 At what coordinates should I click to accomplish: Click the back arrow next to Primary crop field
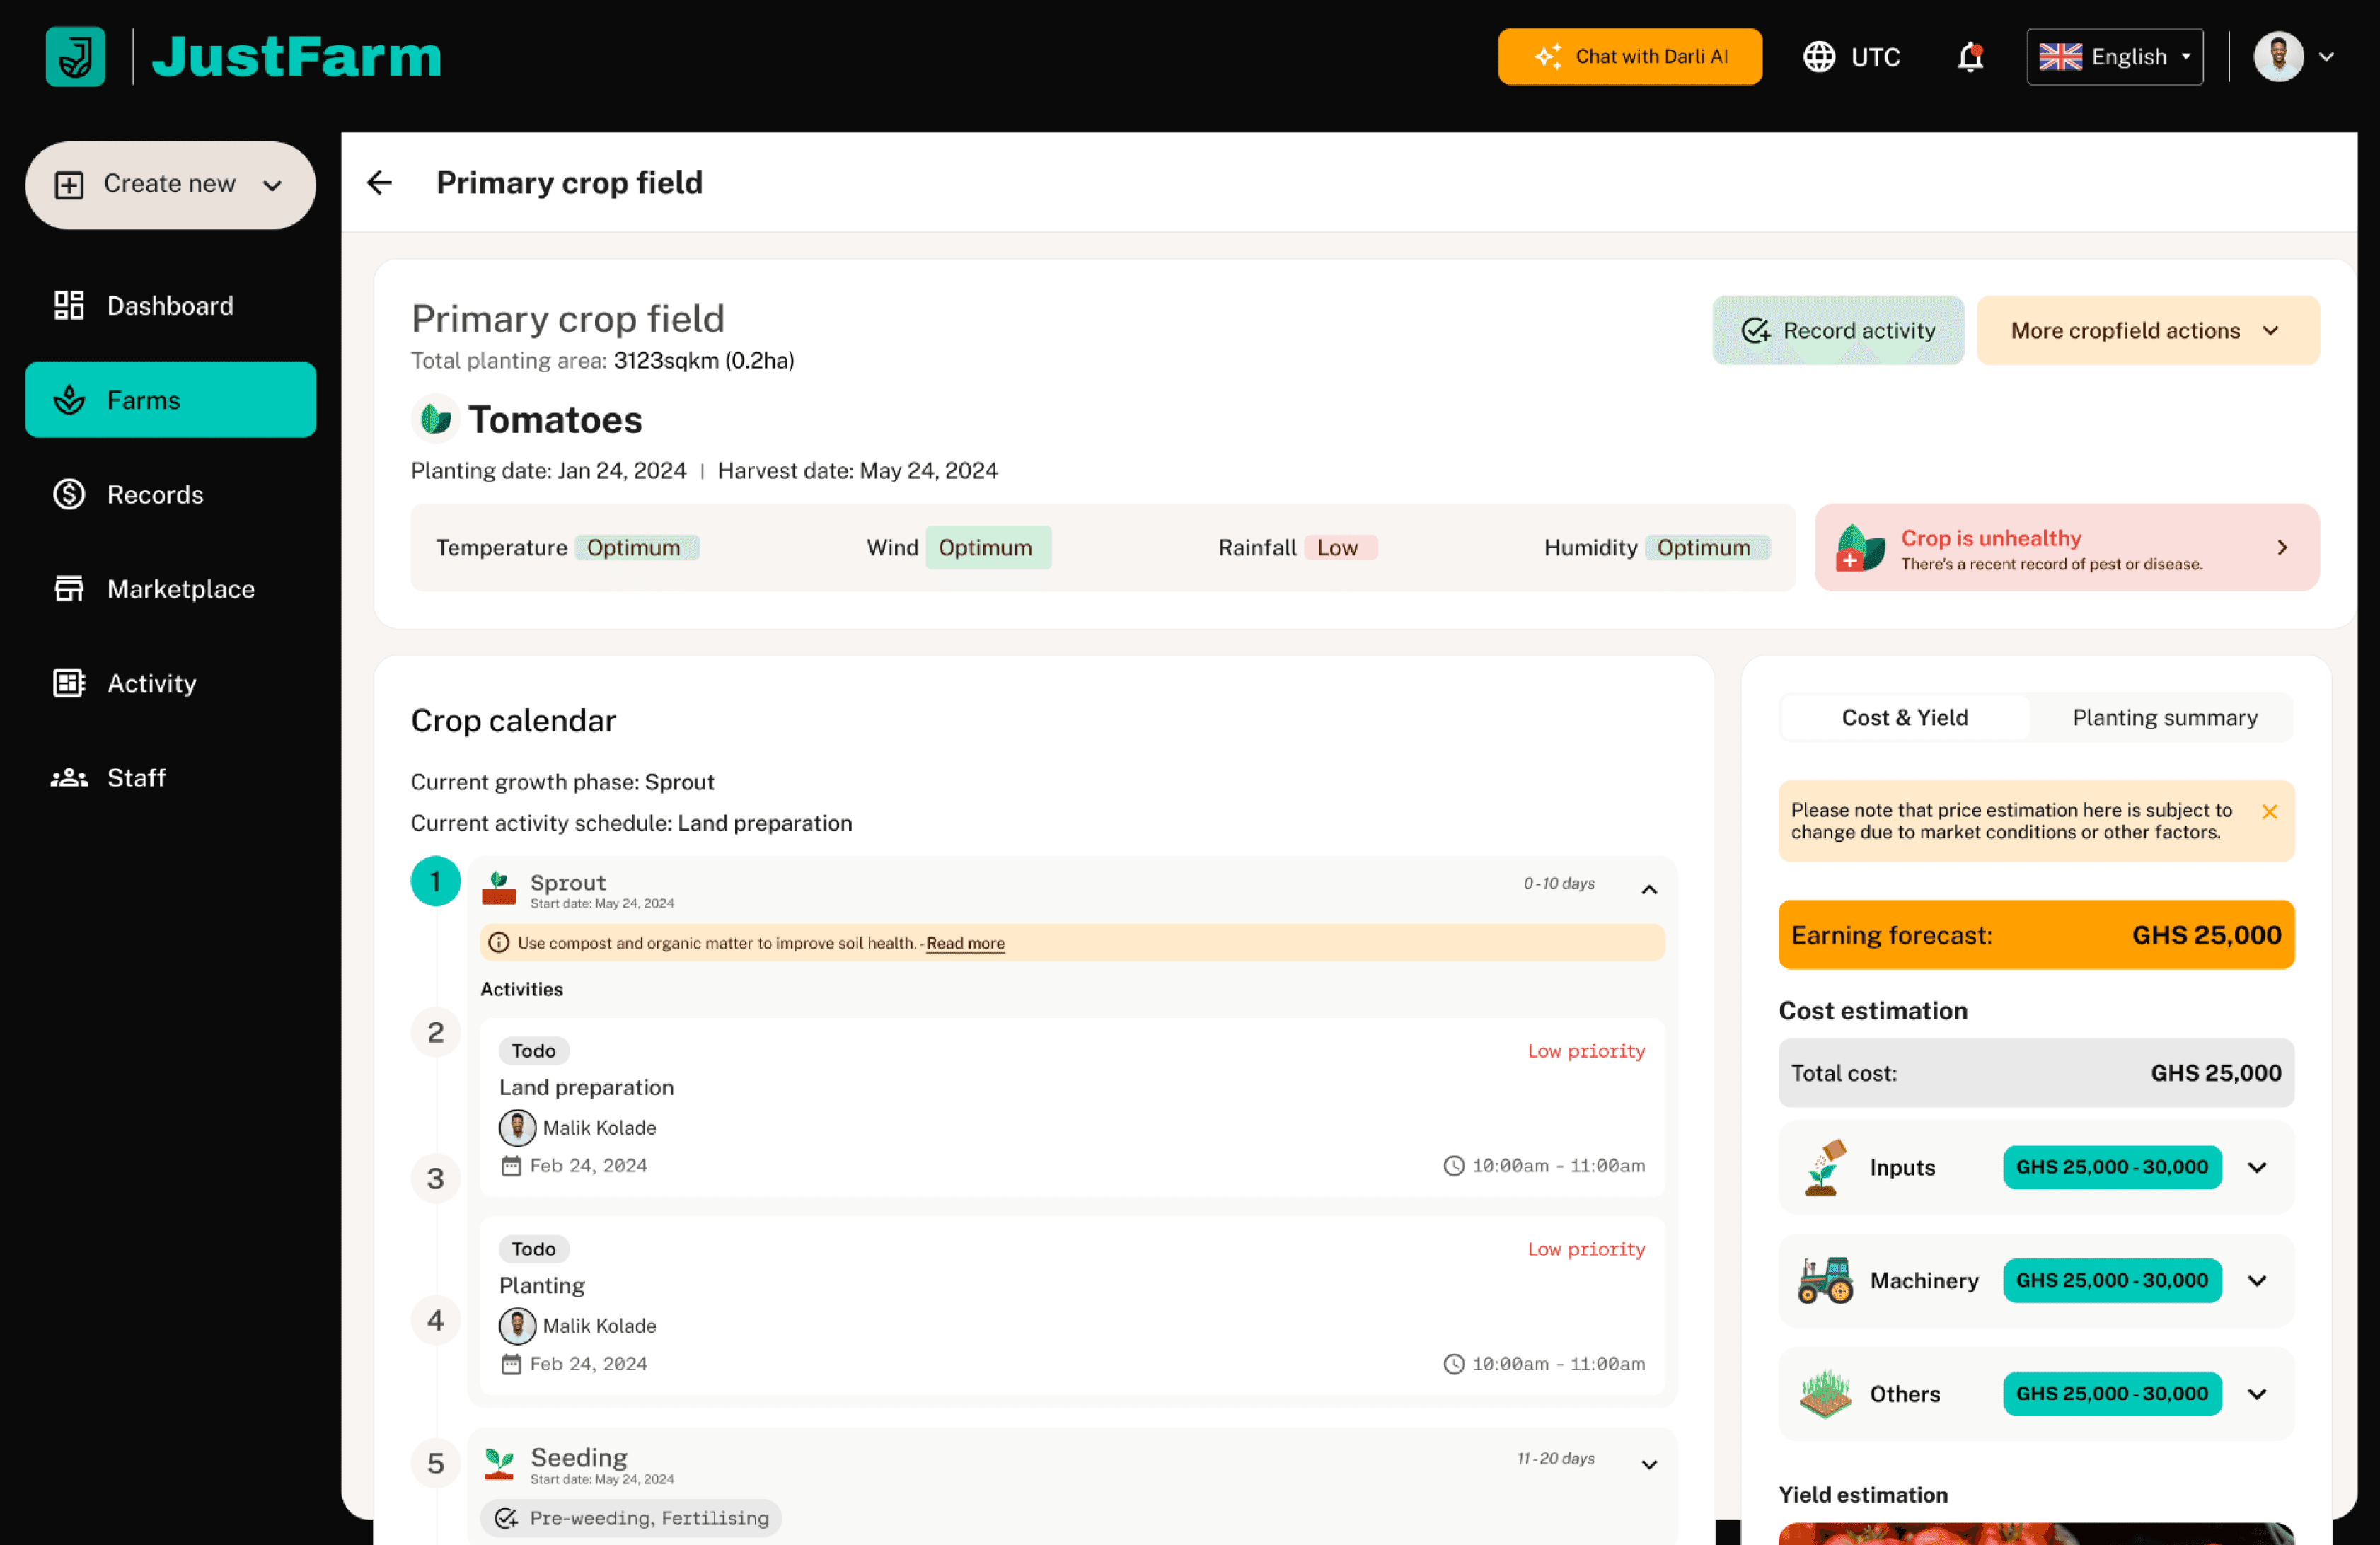coord(379,182)
